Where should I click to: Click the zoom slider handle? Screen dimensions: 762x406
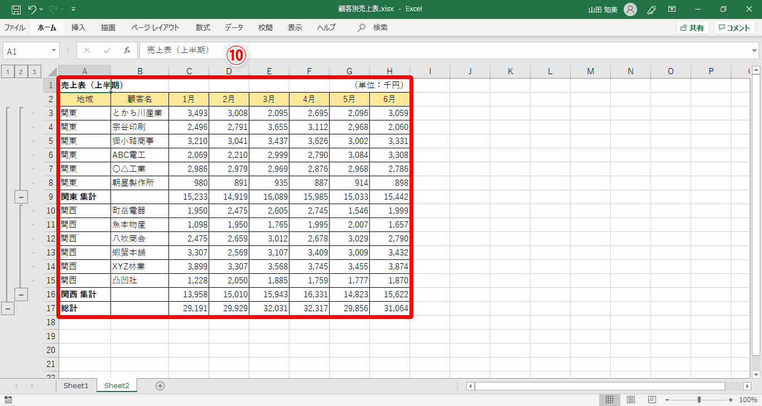[699, 399]
